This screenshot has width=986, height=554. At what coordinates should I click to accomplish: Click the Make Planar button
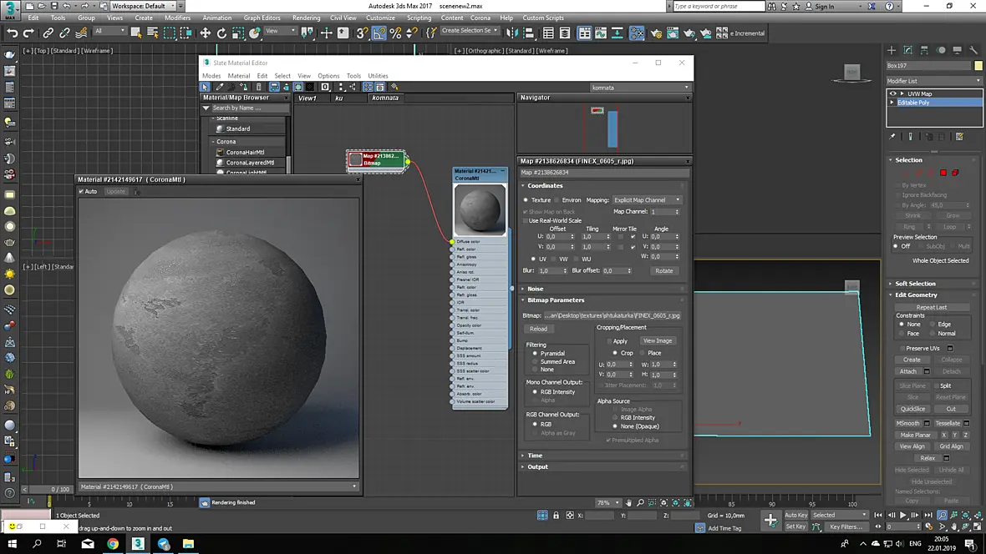click(915, 435)
